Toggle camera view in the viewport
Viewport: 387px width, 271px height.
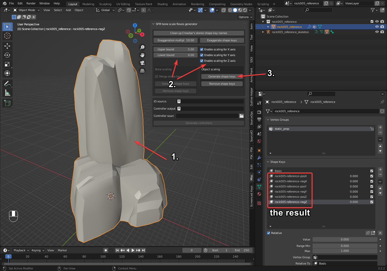click(142, 63)
